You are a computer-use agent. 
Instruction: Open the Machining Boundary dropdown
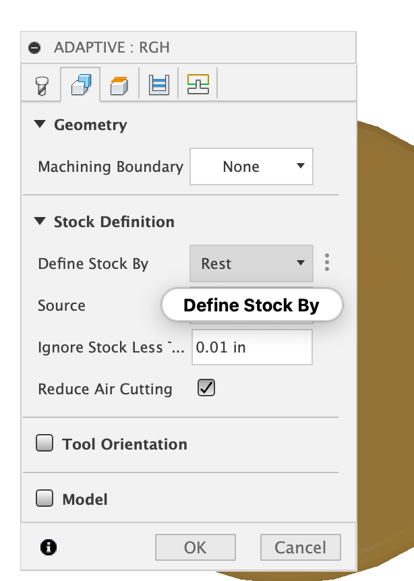coord(252,166)
